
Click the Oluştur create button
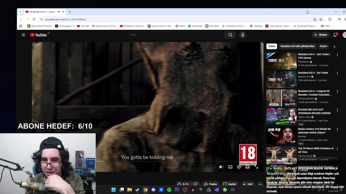coord(320,35)
